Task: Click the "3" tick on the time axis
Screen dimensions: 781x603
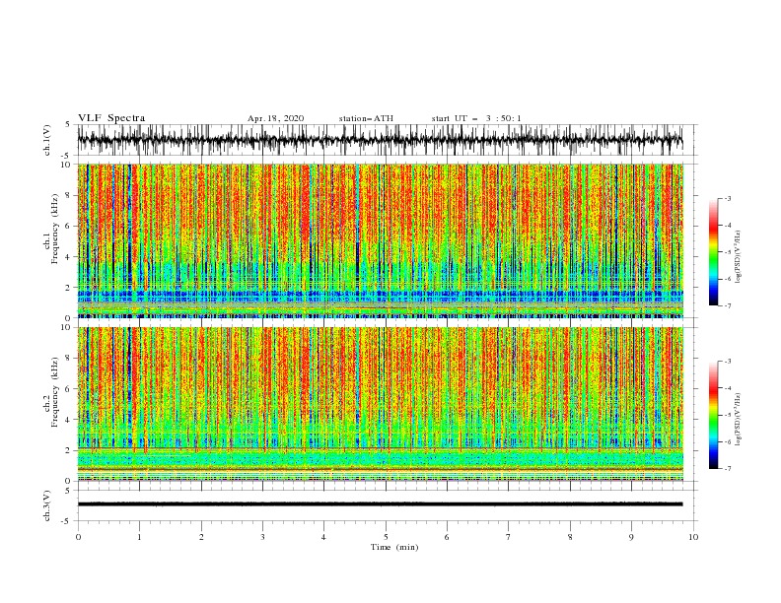Action: (x=262, y=537)
